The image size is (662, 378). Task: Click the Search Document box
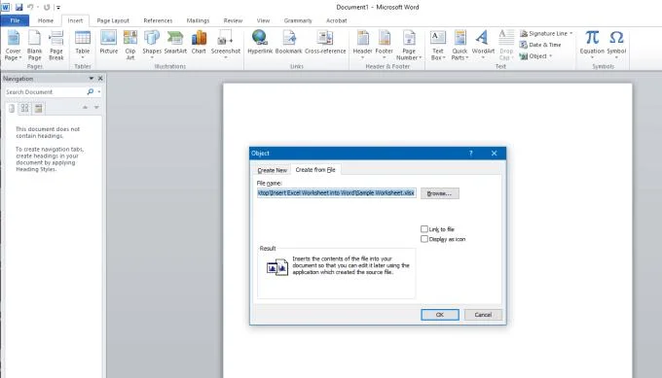[x=45, y=92]
